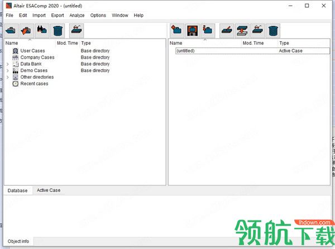
Task: Maximize the ESAComp window
Action: coord(307,6)
